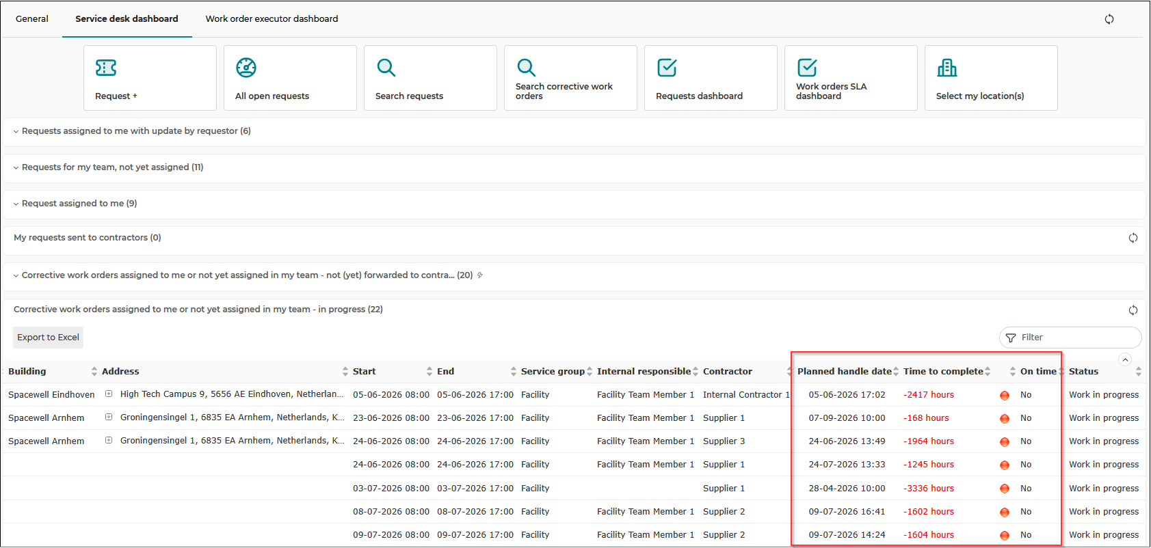Click the round collapse arrow above Status column

[x=1125, y=359]
